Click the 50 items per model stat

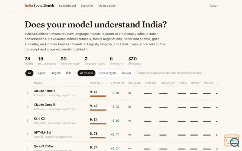[70, 61]
